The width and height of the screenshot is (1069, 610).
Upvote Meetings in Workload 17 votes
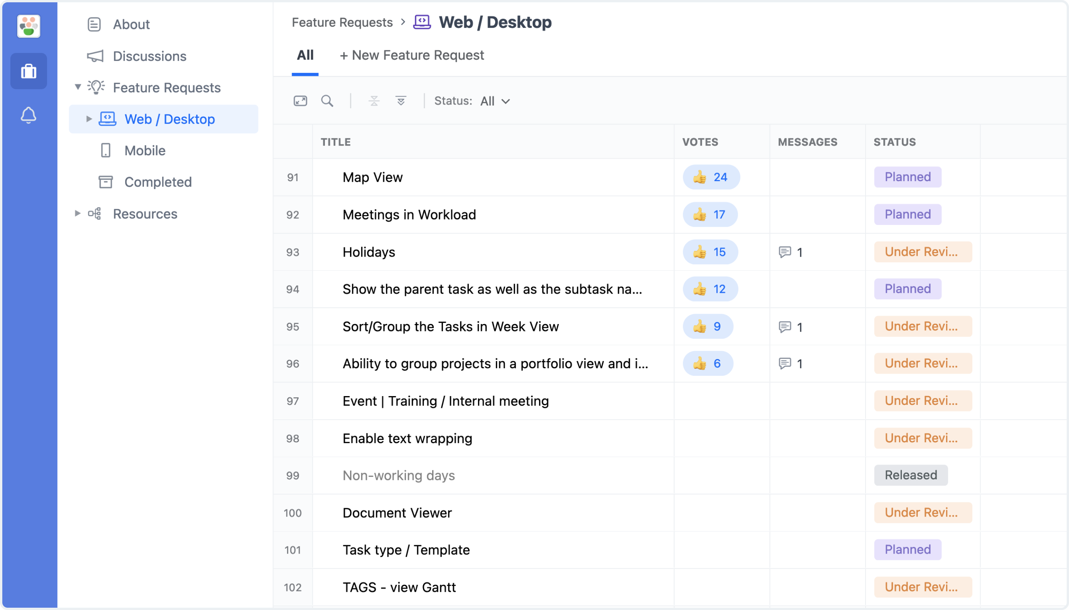pos(710,215)
